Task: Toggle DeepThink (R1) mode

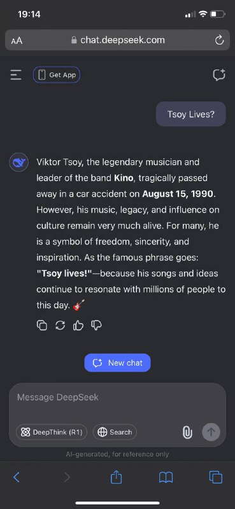Action: pos(52,432)
